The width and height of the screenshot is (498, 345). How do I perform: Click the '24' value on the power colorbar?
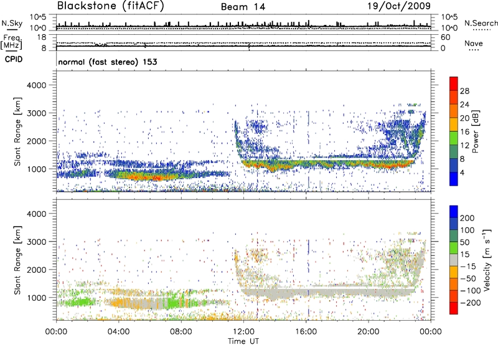[x=464, y=105]
